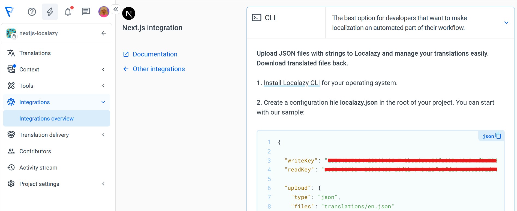The width and height of the screenshot is (517, 211).
Task: Click the Contributors people icon
Action: (x=11, y=151)
